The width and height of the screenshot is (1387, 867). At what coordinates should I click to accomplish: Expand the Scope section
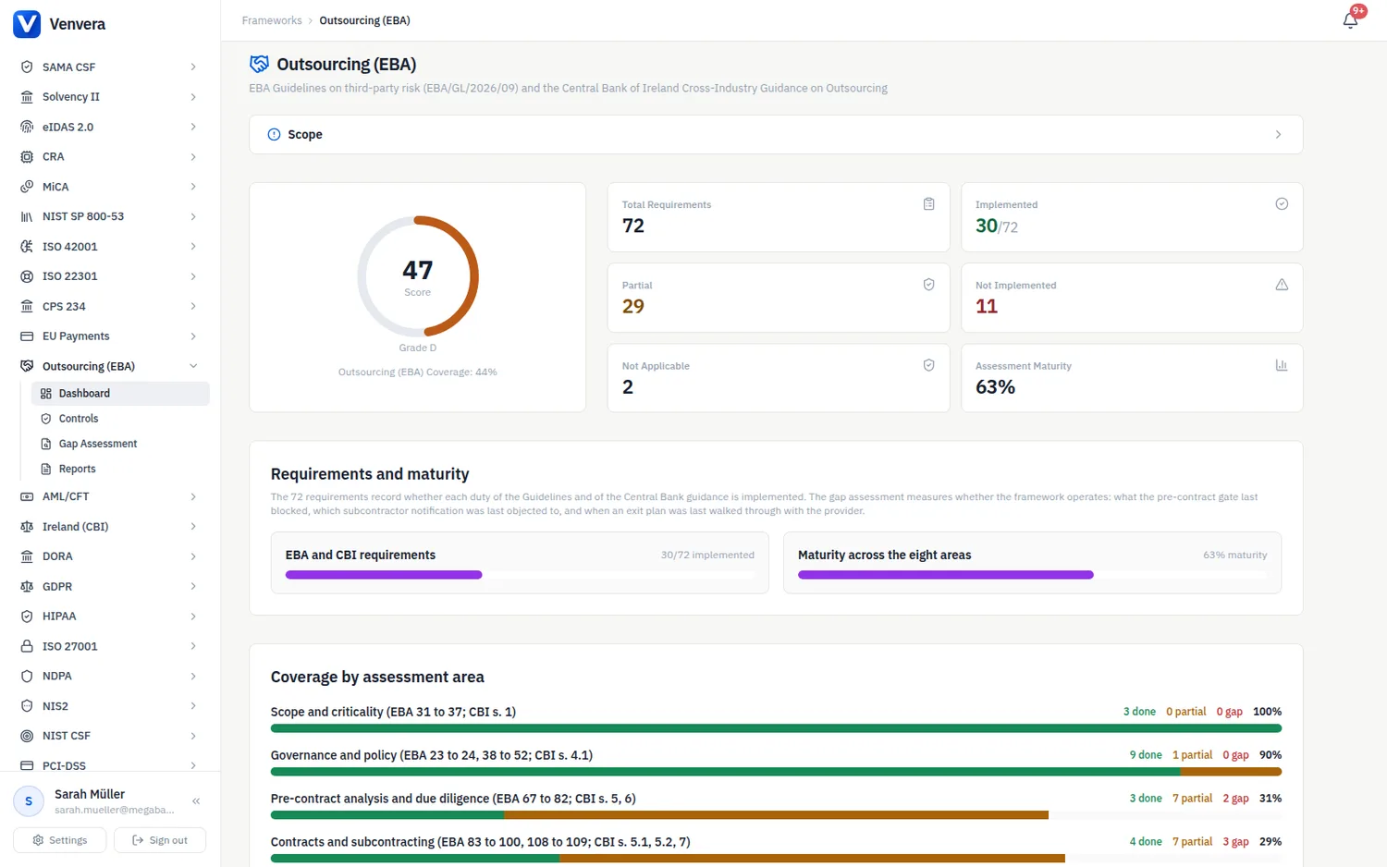[x=776, y=134]
